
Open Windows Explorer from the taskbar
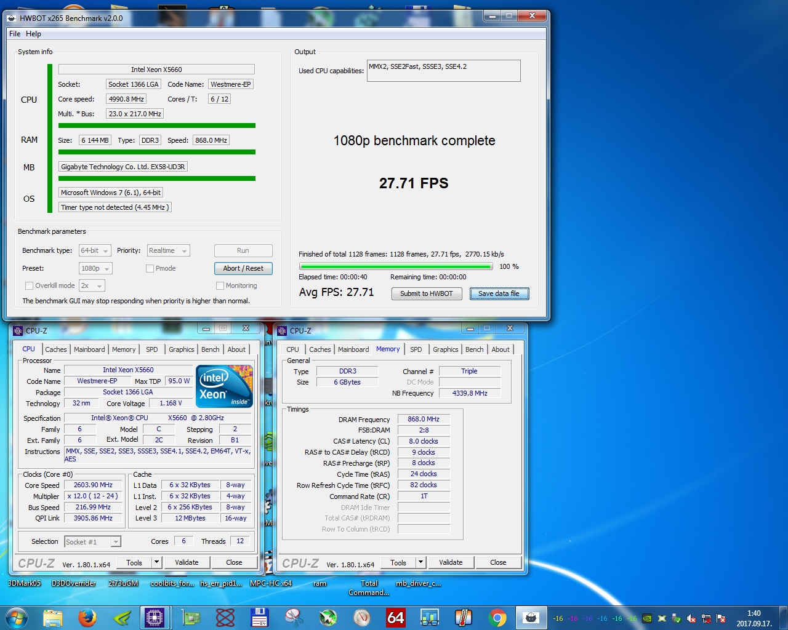[x=53, y=617]
